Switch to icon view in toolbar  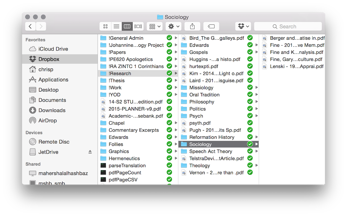pos(105,26)
